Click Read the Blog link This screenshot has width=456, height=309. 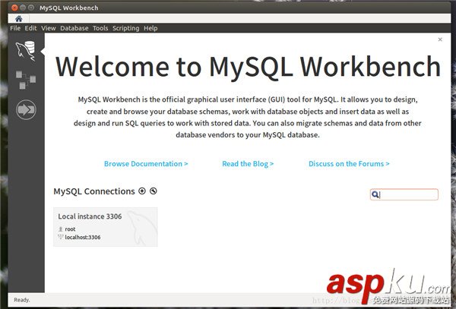pyautogui.click(x=248, y=164)
